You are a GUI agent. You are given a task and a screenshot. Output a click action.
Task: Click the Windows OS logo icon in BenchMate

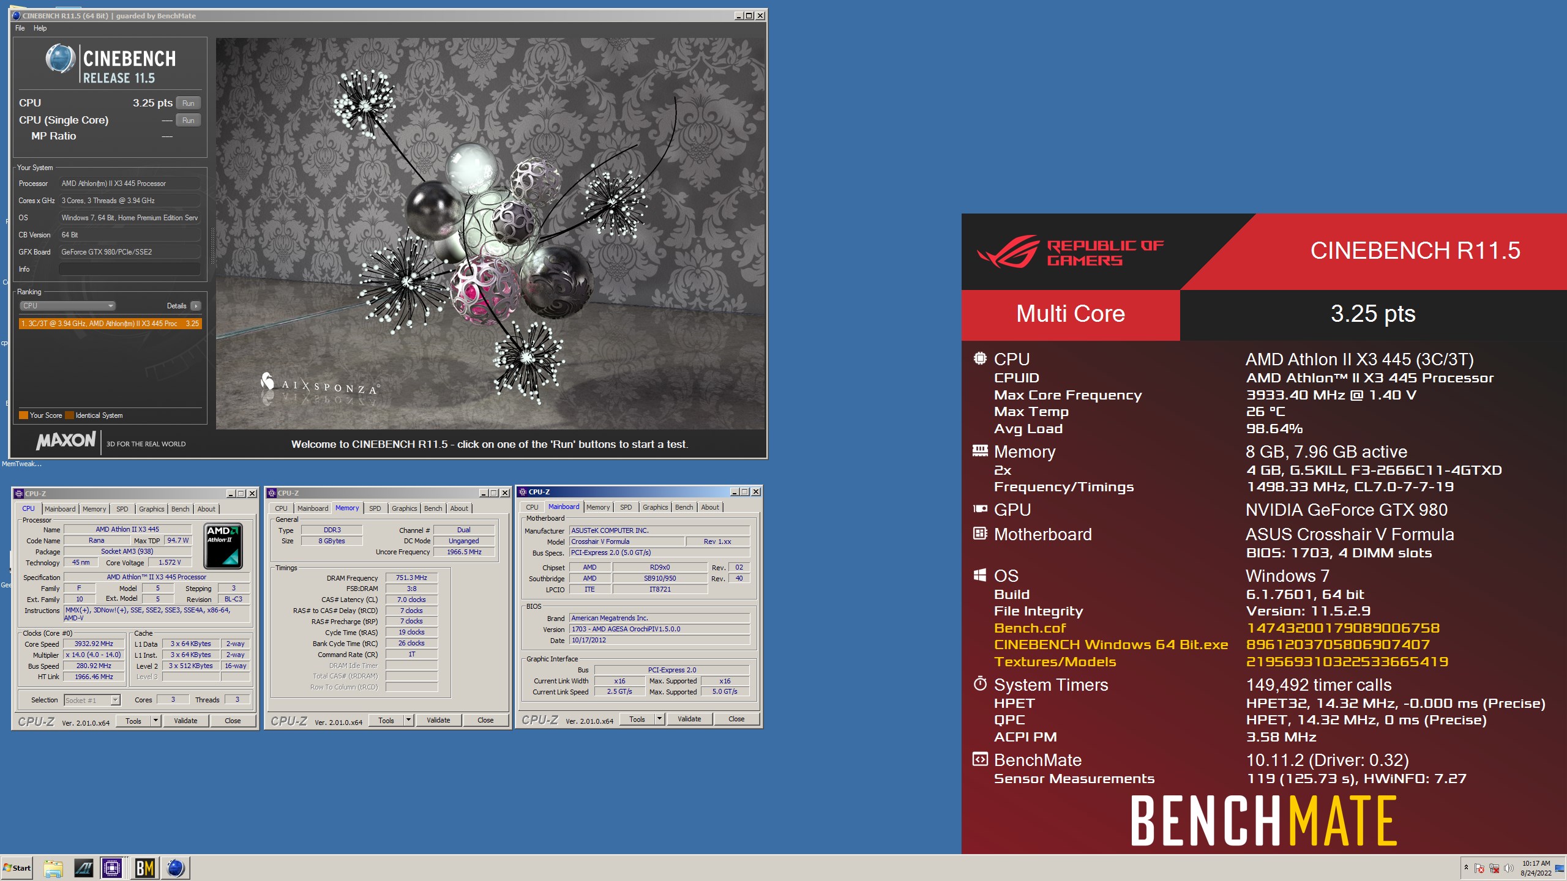click(x=979, y=575)
